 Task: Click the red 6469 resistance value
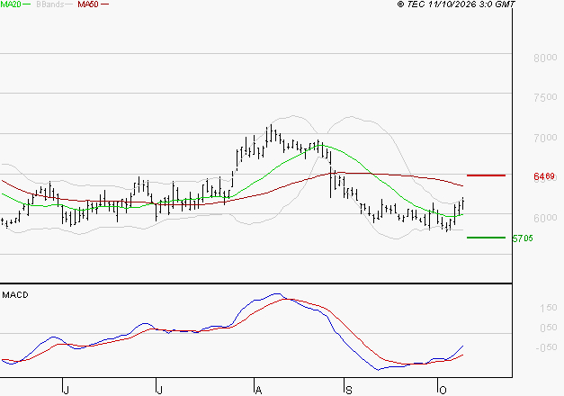[x=544, y=176]
